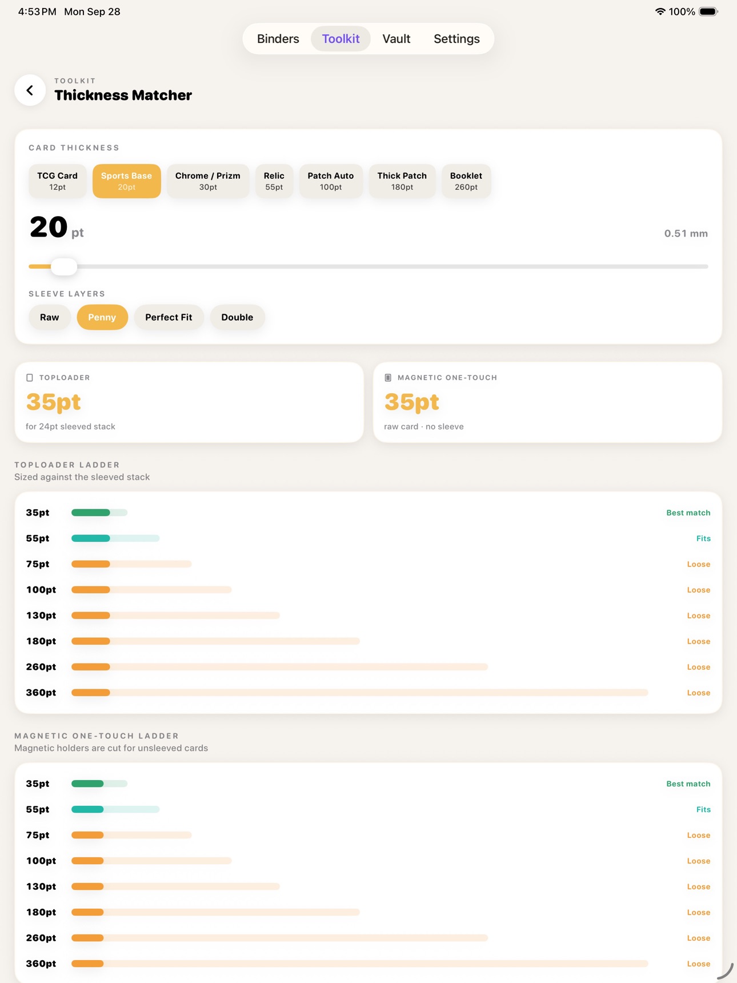Click the thickness slider track middle

tap(368, 266)
